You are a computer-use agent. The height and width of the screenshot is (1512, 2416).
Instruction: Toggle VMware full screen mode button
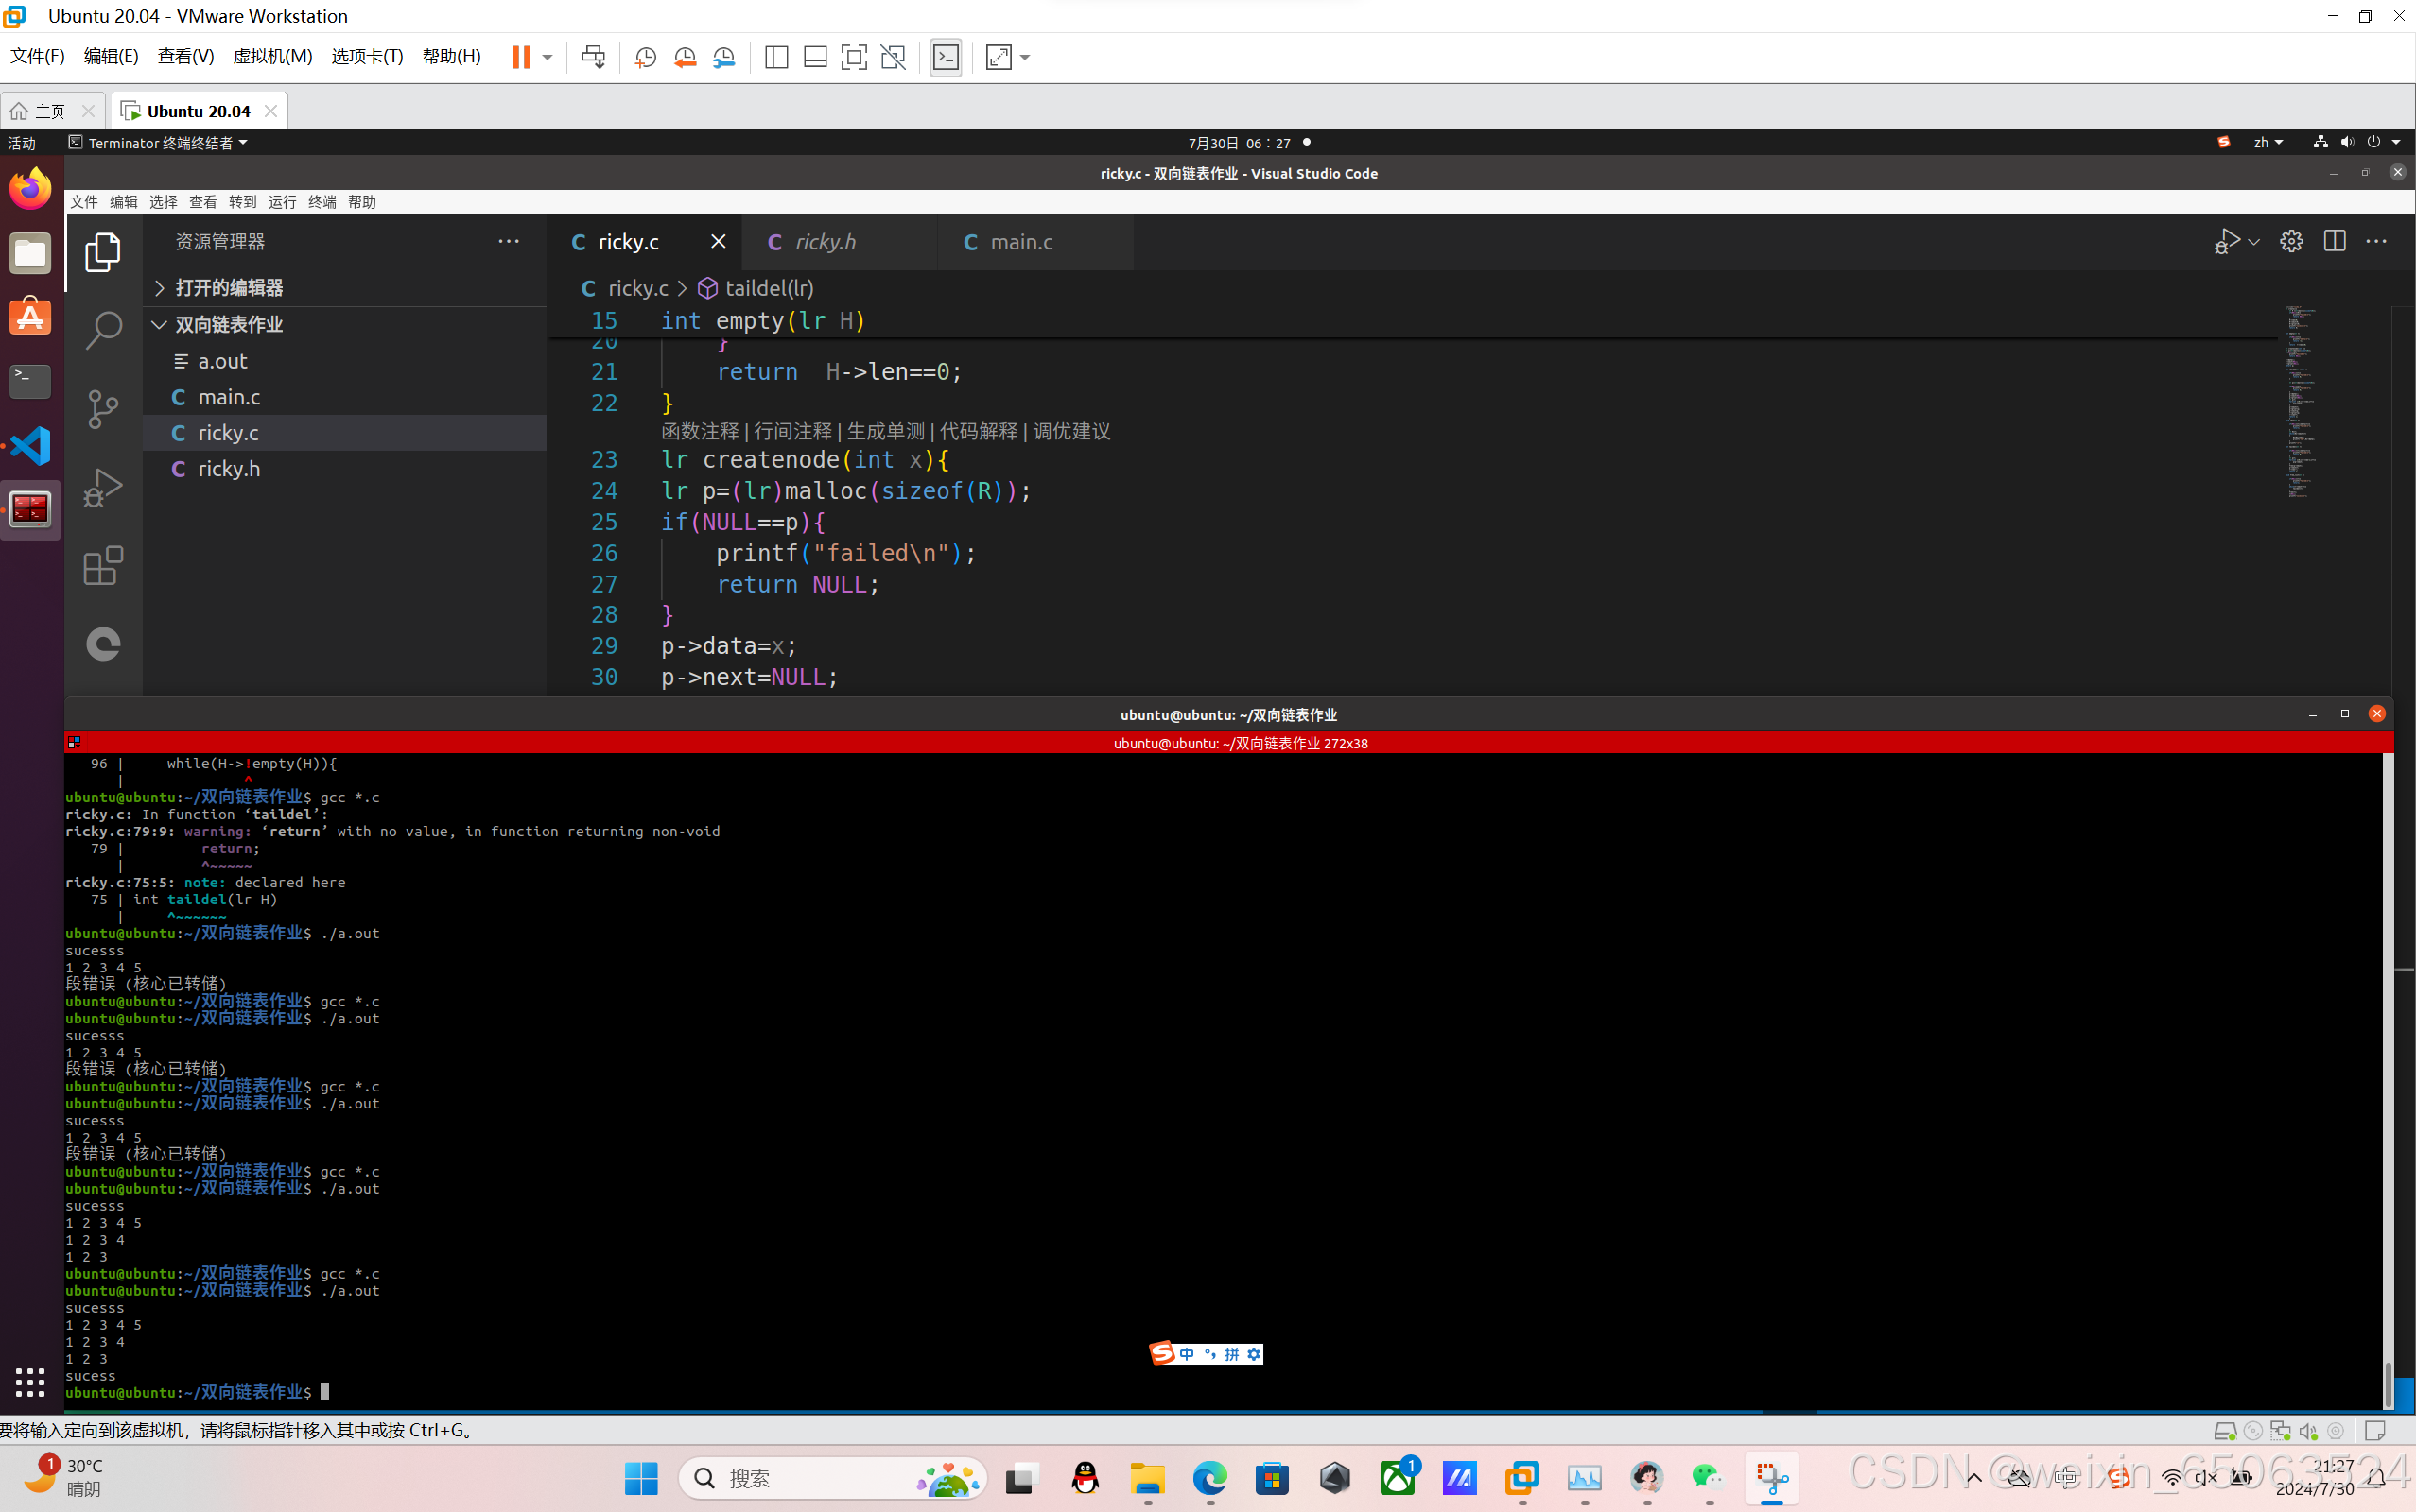tap(853, 57)
